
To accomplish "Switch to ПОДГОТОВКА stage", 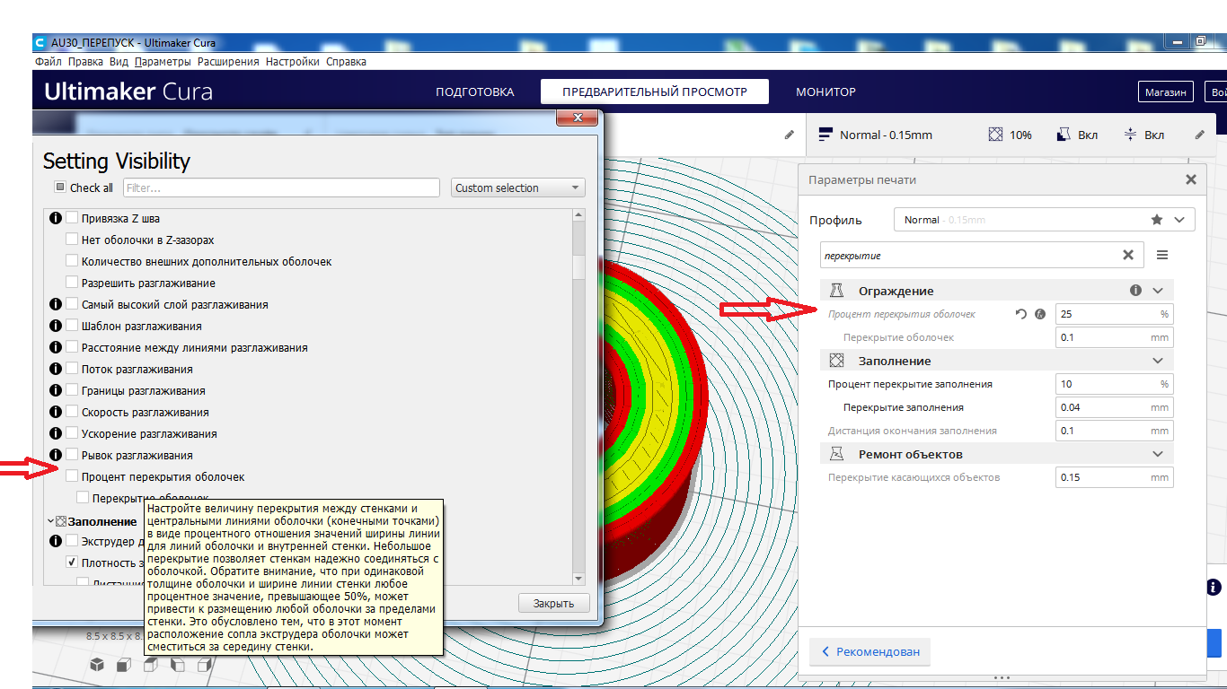I will [x=475, y=92].
